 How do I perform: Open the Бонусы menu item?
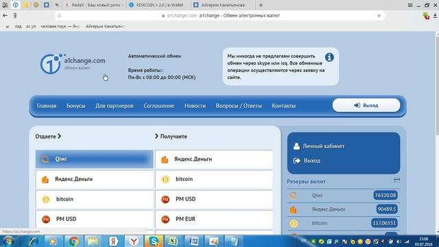(75, 106)
